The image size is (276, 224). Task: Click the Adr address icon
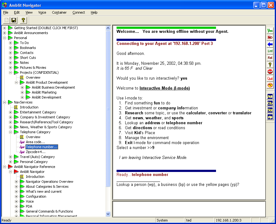click(x=270, y=96)
